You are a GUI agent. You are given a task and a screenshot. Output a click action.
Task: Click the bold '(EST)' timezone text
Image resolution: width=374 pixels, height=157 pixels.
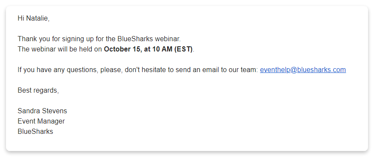click(183, 49)
